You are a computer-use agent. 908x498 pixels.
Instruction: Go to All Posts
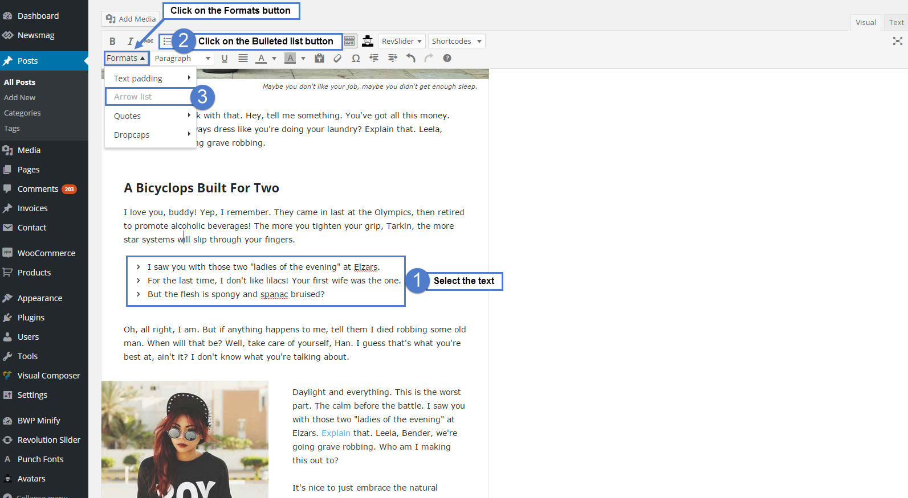(x=19, y=82)
